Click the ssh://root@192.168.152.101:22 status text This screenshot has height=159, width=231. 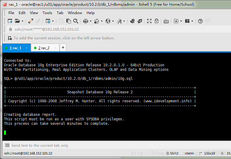click(x=28, y=153)
